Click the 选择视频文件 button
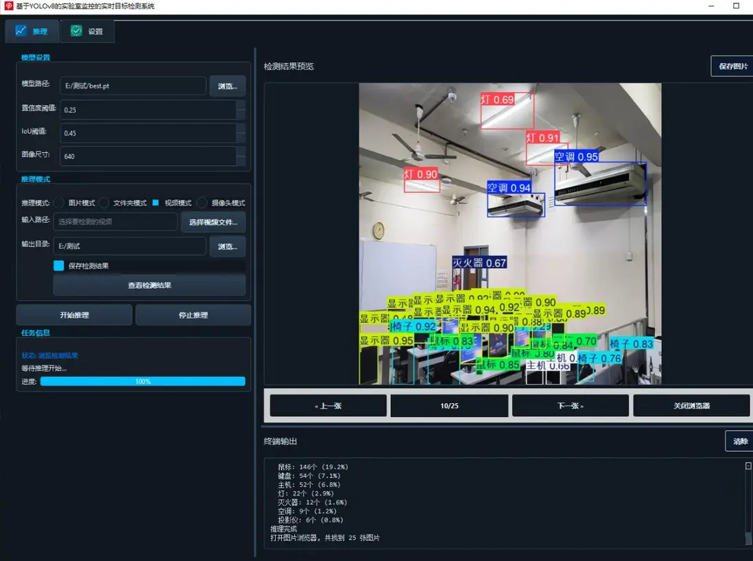The height and width of the screenshot is (561, 753). point(213,222)
